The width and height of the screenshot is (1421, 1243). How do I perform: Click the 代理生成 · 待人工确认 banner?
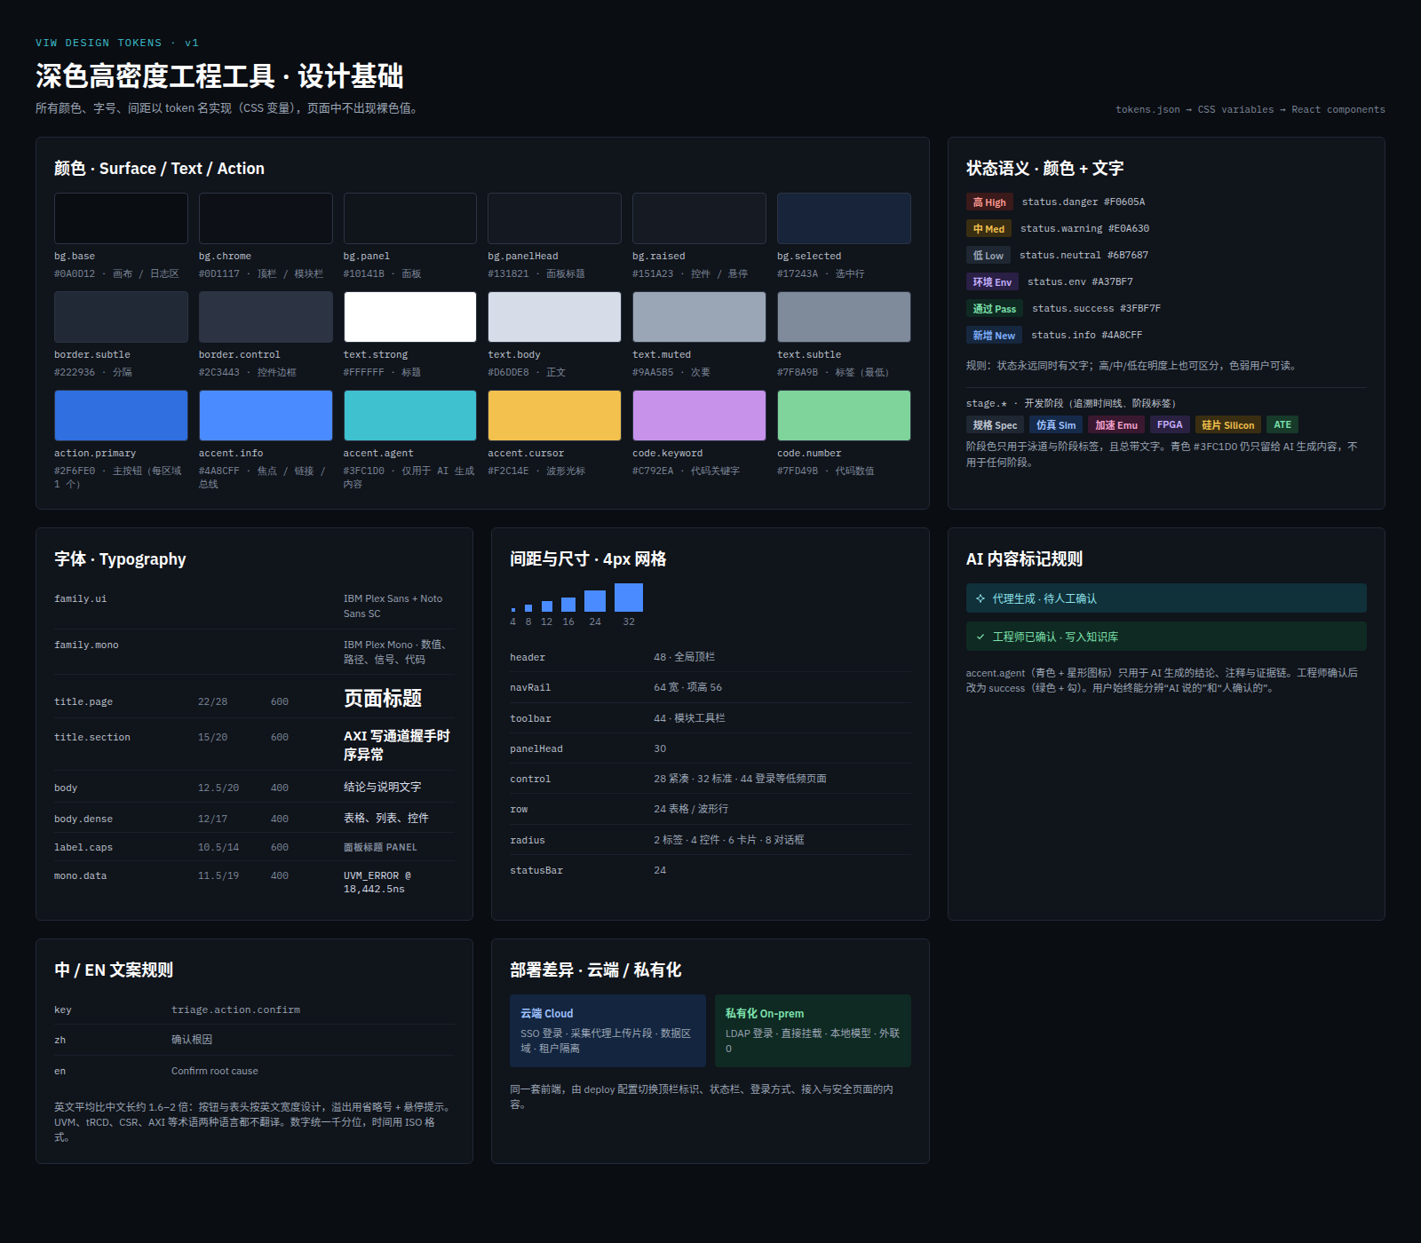[1166, 598]
